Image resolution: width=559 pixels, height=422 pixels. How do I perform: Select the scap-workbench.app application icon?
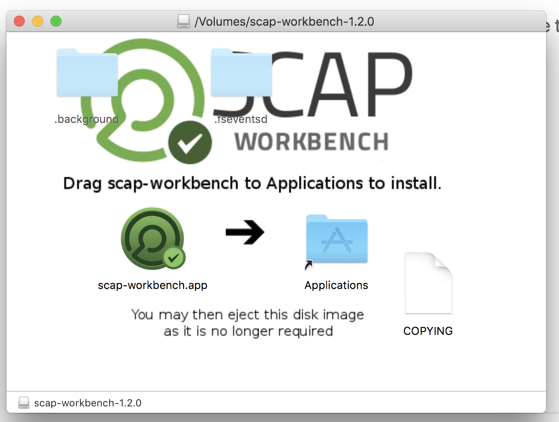click(x=153, y=239)
